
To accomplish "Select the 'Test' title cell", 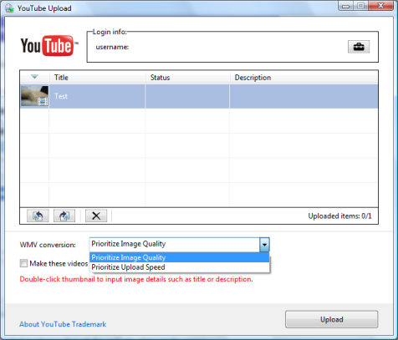I will pos(97,96).
